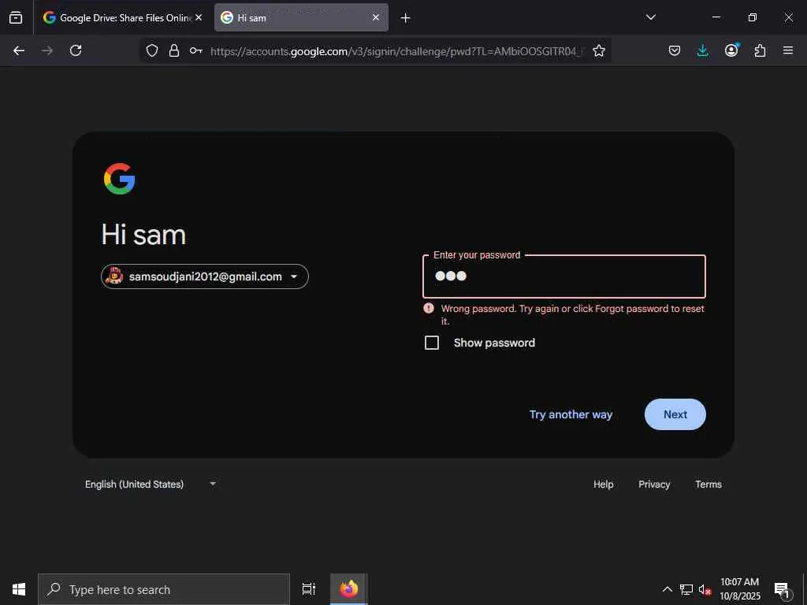Open Firefox account icon
Screen dimensions: 807x605
coord(731,50)
